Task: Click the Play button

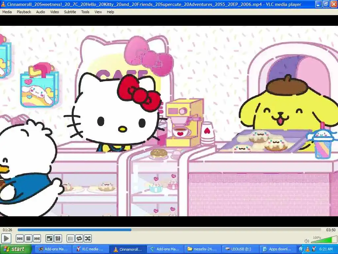Action: 6,239
